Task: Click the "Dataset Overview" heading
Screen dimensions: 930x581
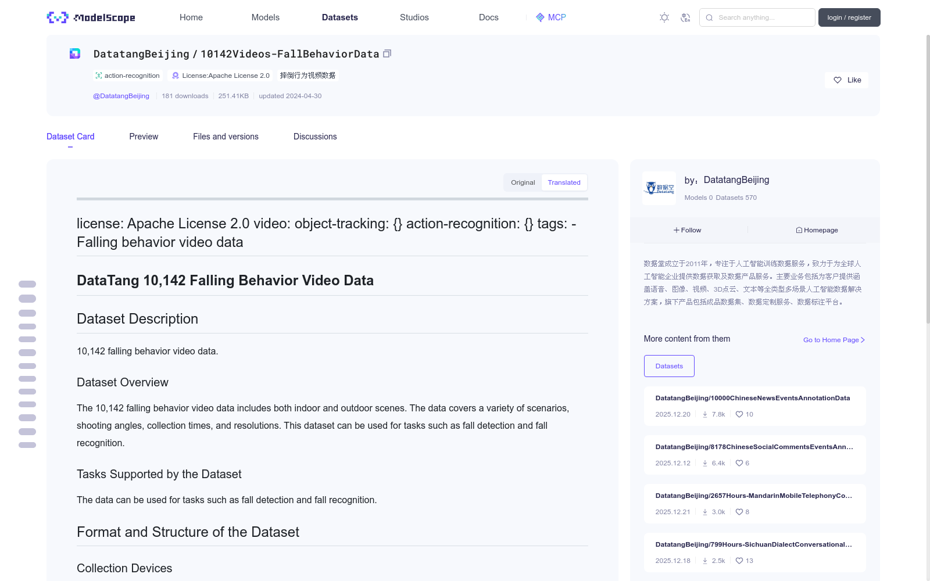Action: [123, 382]
